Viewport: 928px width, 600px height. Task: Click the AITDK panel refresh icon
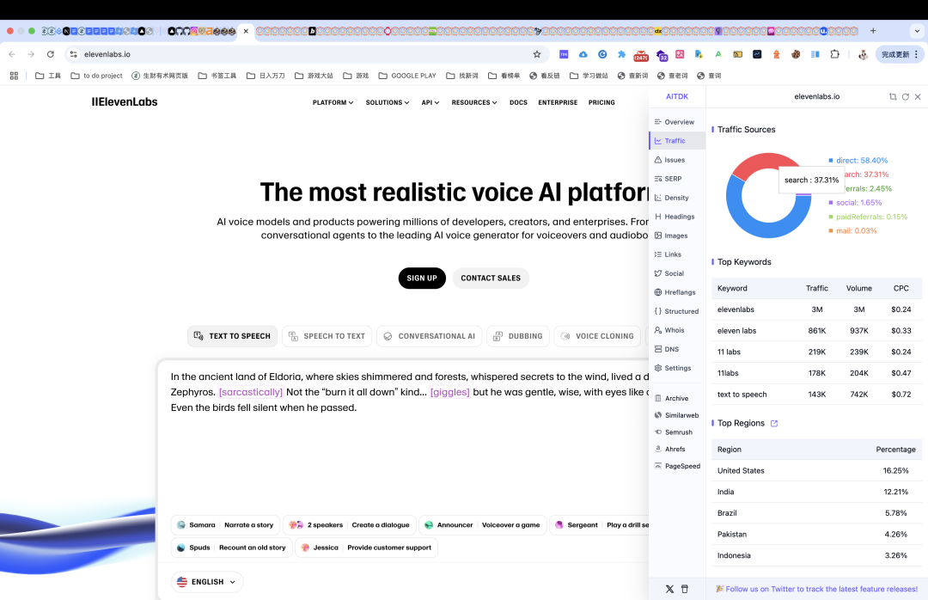(x=906, y=96)
